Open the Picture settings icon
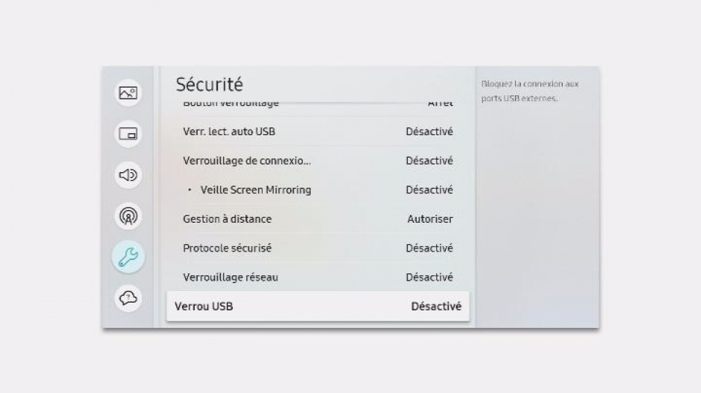Screen dimensions: 701x393 point(128,92)
